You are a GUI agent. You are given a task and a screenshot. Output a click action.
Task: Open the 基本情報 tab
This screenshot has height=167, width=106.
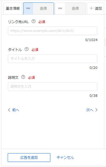pyautogui.click(x=13, y=9)
